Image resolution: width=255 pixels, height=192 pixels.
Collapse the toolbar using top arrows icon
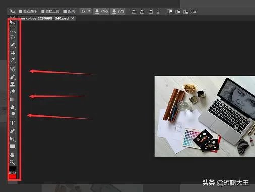(12, 17)
